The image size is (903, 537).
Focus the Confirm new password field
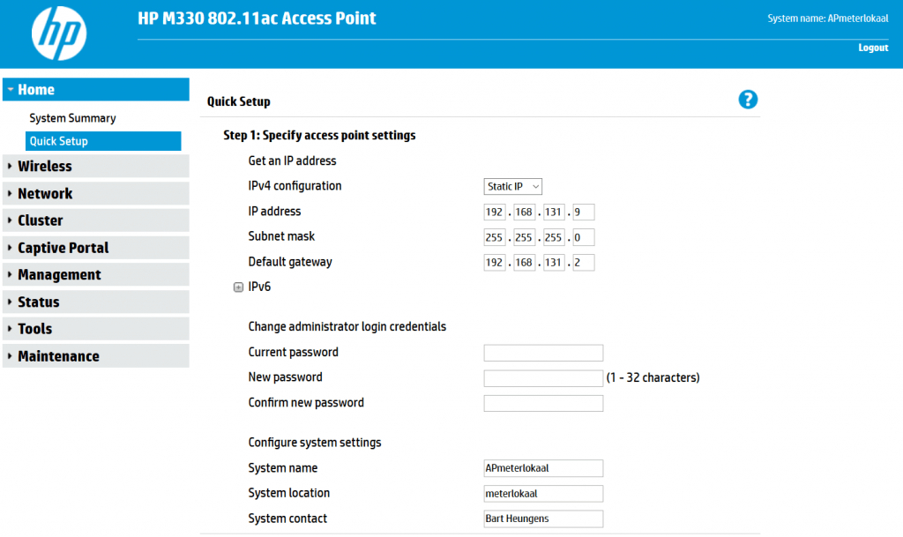[x=543, y=404]
